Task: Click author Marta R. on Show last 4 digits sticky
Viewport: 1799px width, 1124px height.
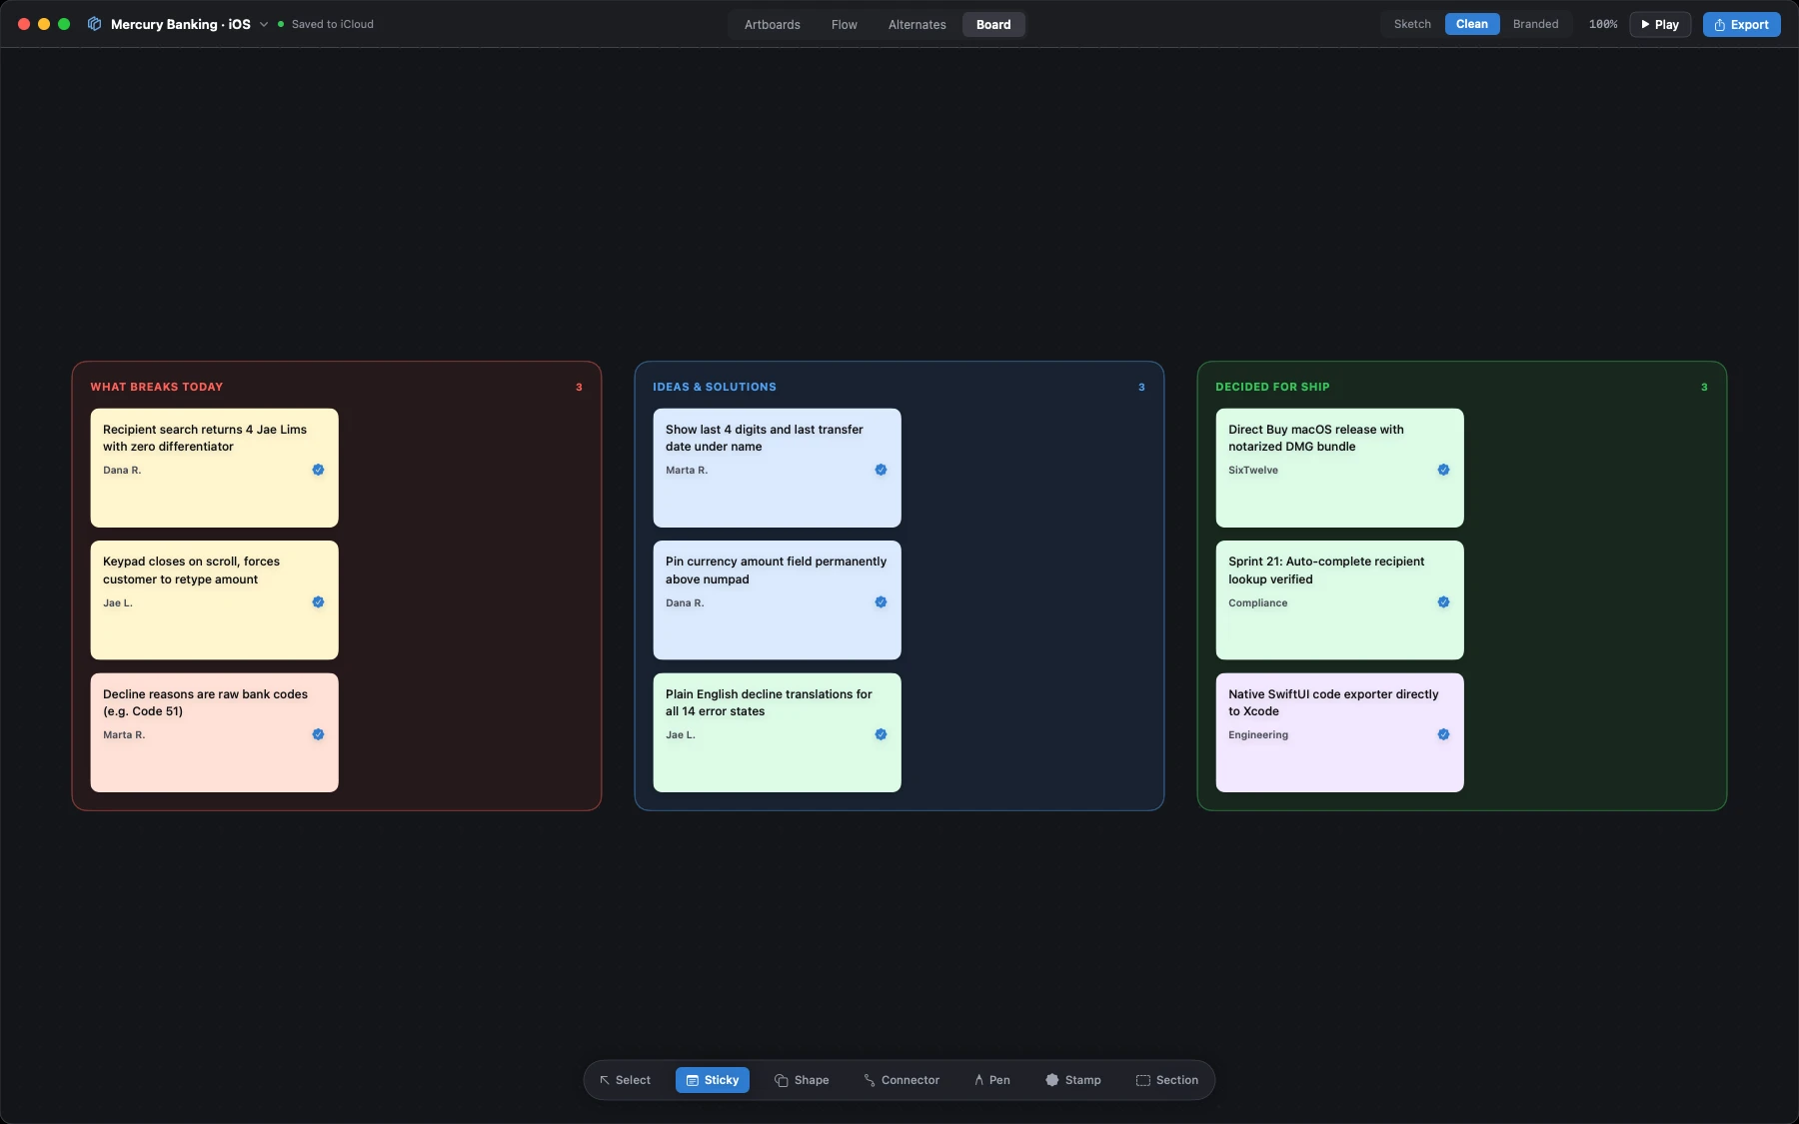Action: [x=687, y=471]
